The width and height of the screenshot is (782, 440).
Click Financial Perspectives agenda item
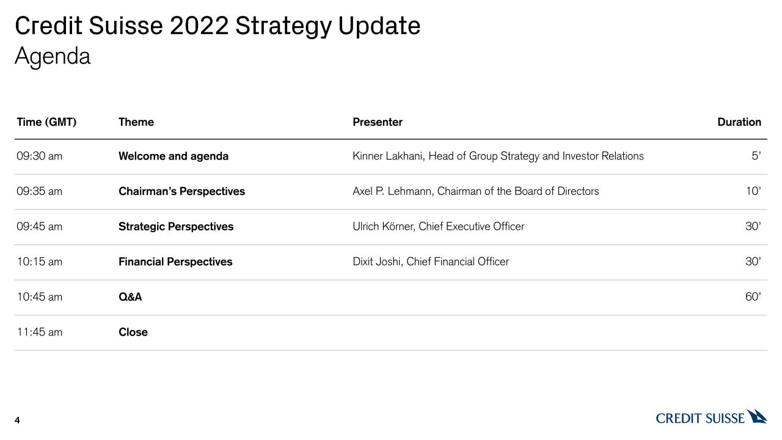point(175,262)
